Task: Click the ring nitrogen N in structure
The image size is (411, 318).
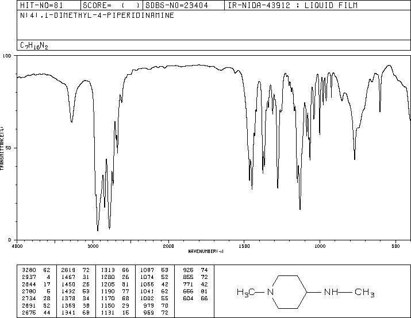Action: pyautogui.click(x=271, y=292)
